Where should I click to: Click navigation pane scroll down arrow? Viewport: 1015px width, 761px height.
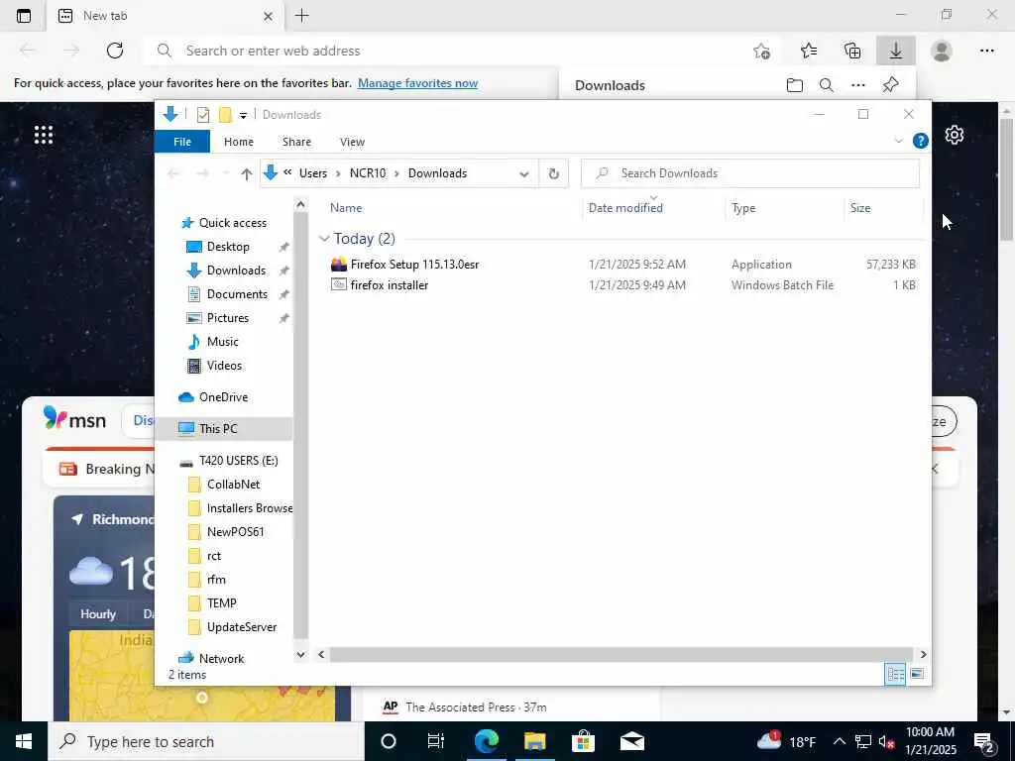300,654
